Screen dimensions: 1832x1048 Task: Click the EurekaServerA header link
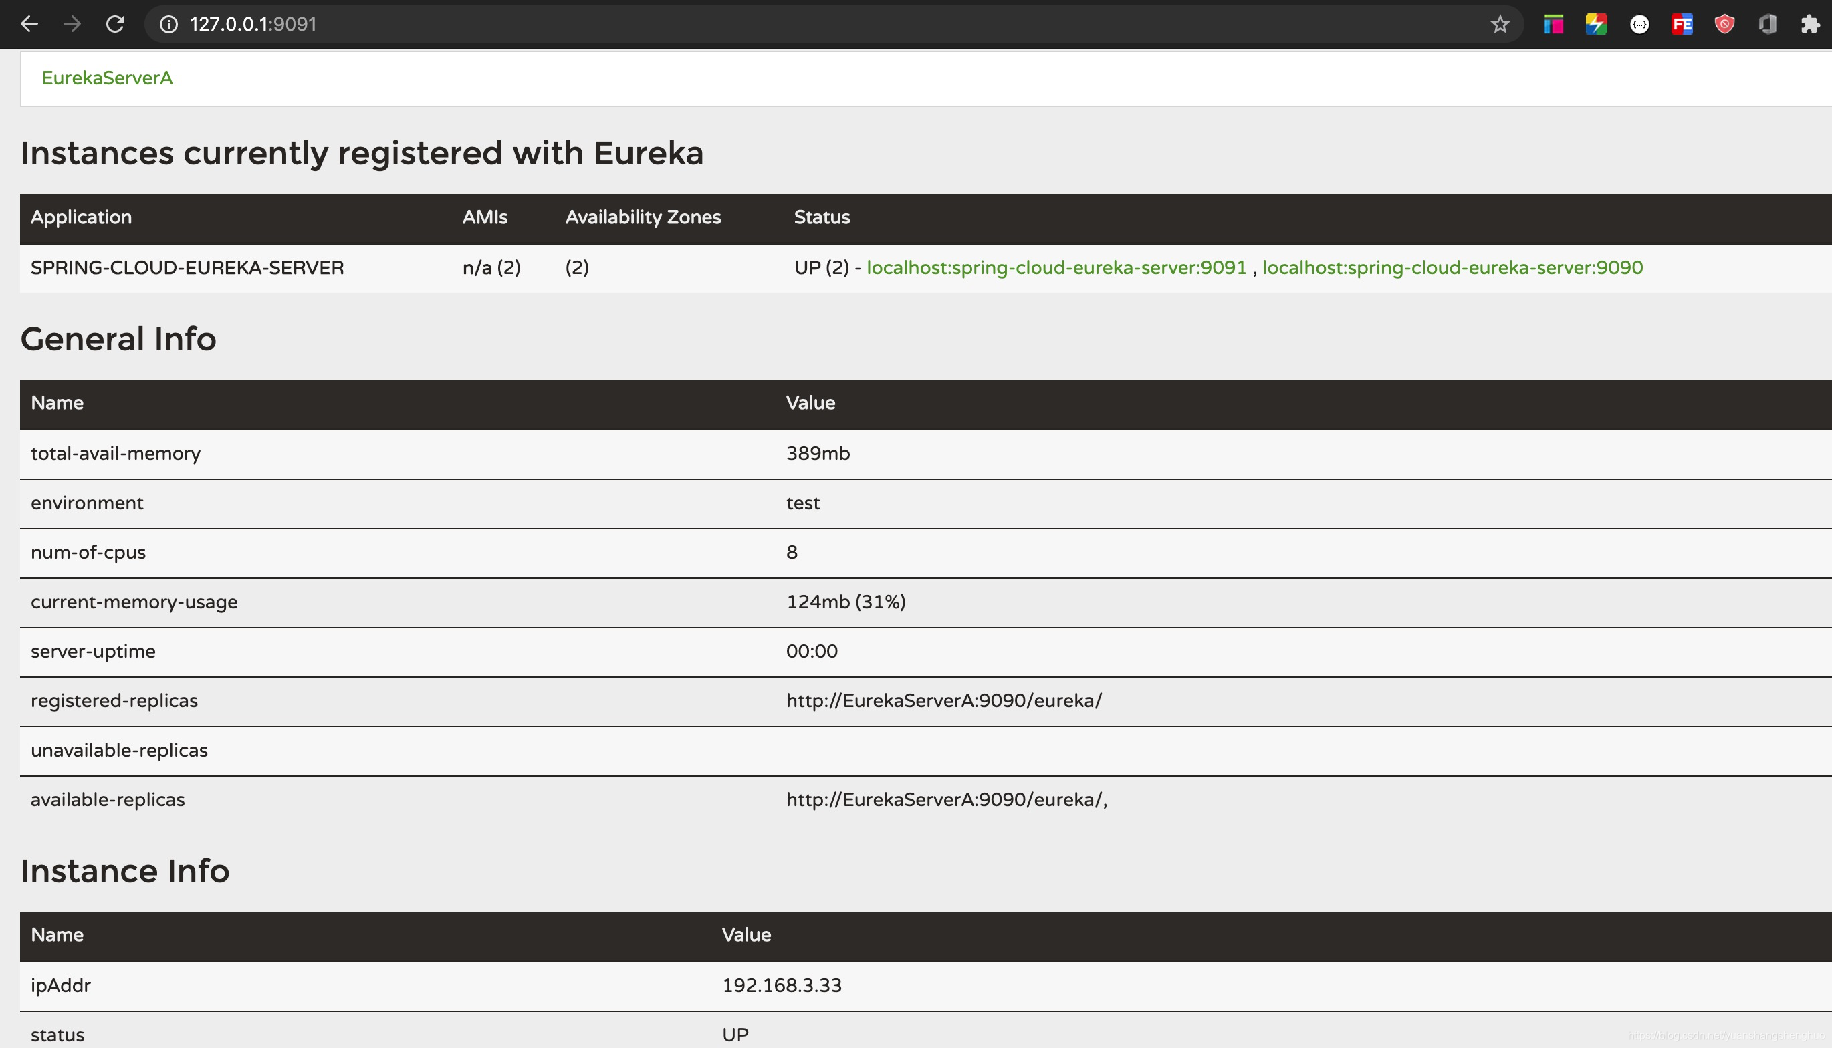coord(107,78)
